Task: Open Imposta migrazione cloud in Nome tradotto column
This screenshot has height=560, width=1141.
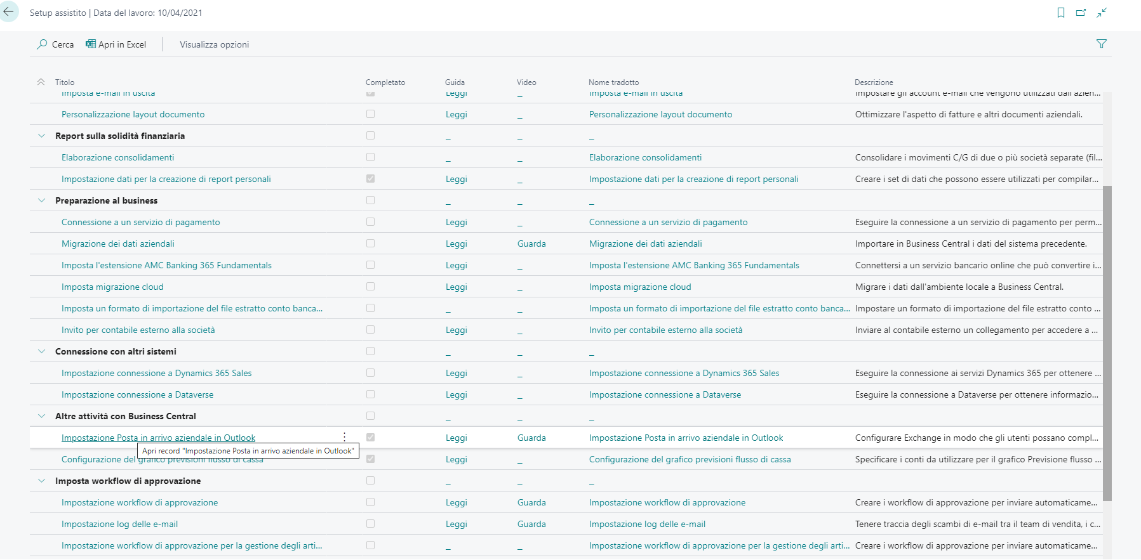Action: (x=640, y=287)
